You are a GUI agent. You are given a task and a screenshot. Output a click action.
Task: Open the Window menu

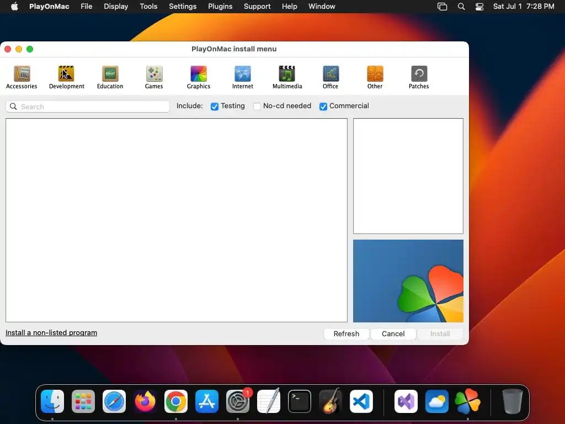tap(322, 7)
